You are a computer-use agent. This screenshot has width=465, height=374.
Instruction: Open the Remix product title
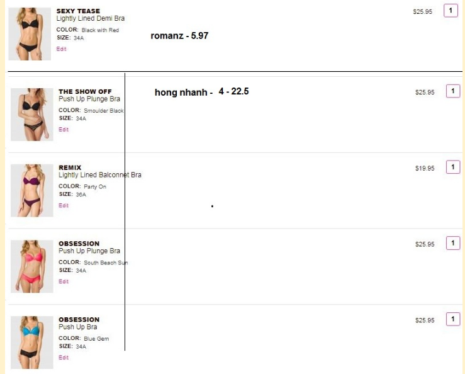[70, 167]
